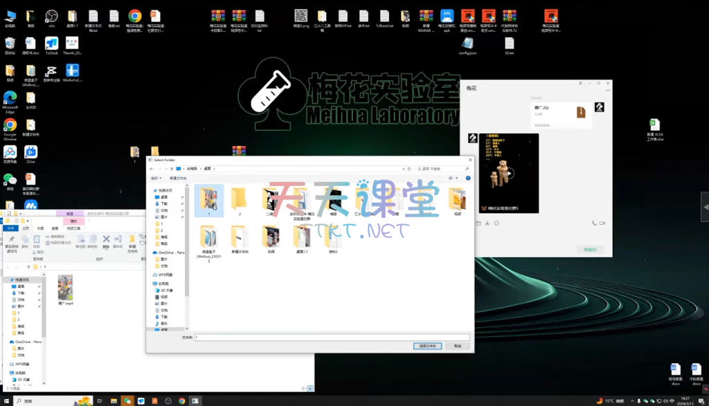Open the scissors screenshot tool in WeChat
The height and width of the screenshot is (406, 709).
pos(487,223)
